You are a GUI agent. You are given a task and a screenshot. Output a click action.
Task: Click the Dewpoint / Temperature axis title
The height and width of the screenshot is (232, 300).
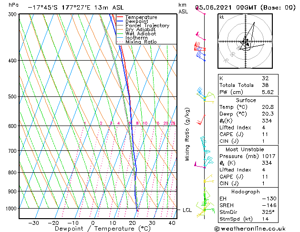pos(97,229)
